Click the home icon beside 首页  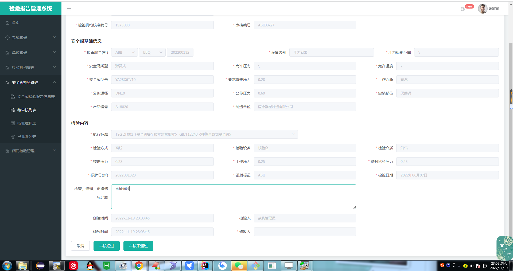pyautogui.click(x=7, y=23)
